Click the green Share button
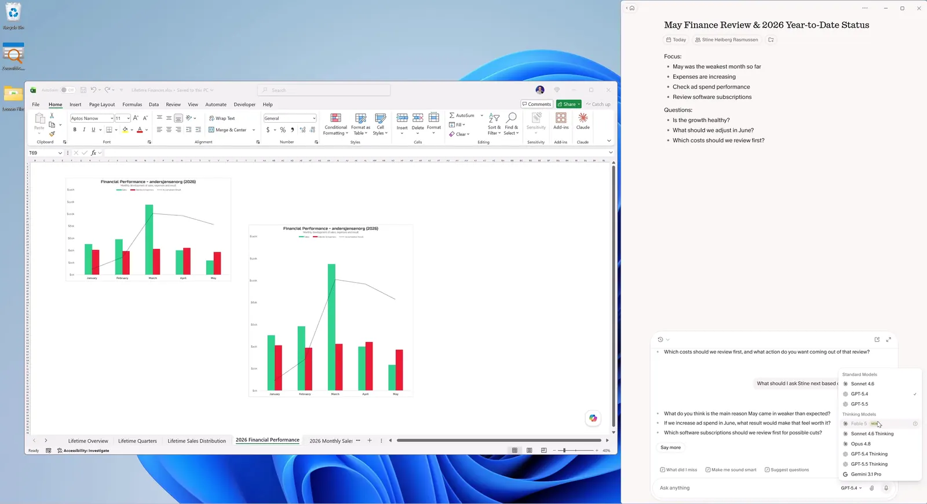This screenshot has height=504, width=927. [569, 104]
